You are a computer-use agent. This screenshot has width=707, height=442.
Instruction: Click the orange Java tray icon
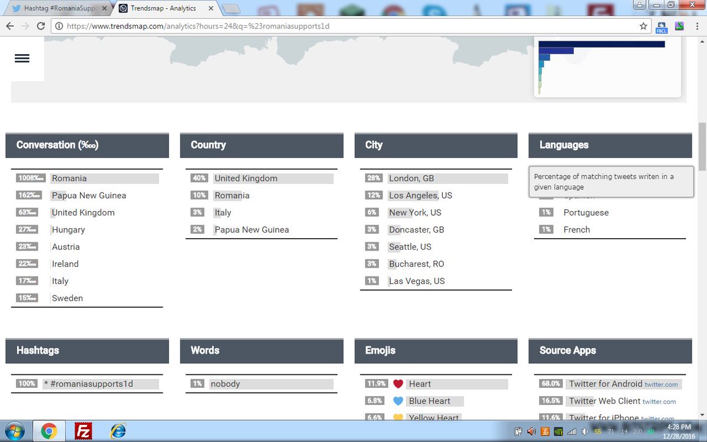pyautogui.click(x=546, y=431)
